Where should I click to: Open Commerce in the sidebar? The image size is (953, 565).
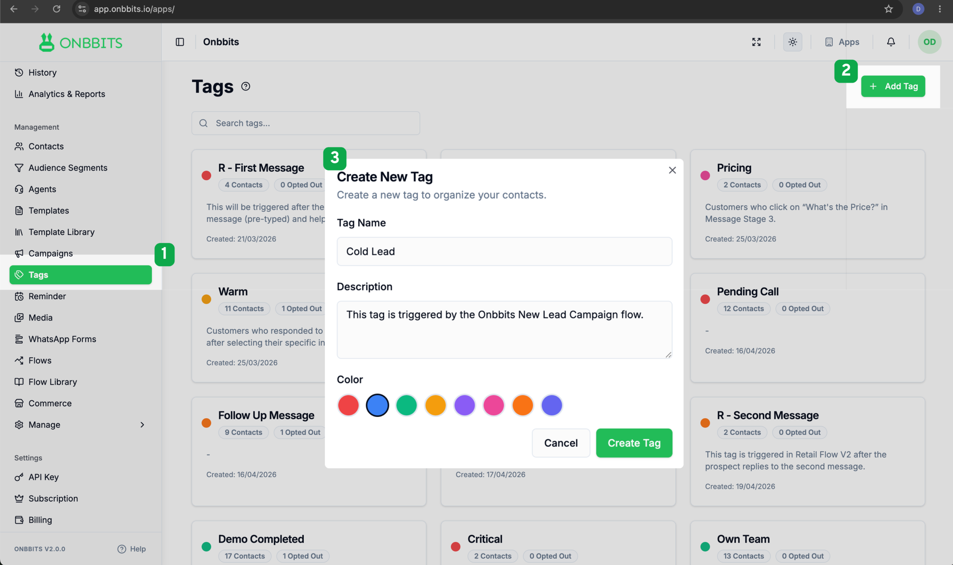80,403
